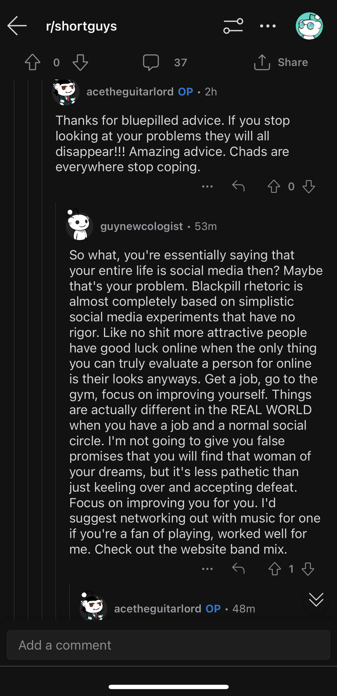Share this post
The image size is (337, 696).
[281, 62]
